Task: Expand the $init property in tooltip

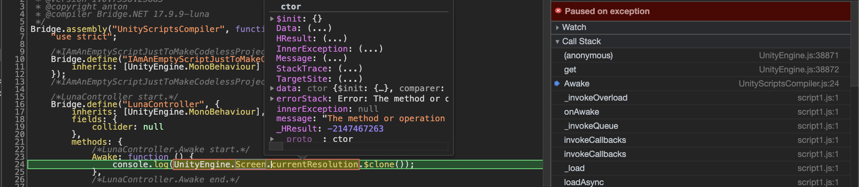Action: 272,19
